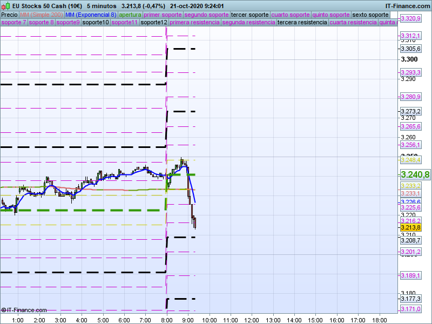Select the Precio legend label

pyautogui.click(x=9, y=15)
